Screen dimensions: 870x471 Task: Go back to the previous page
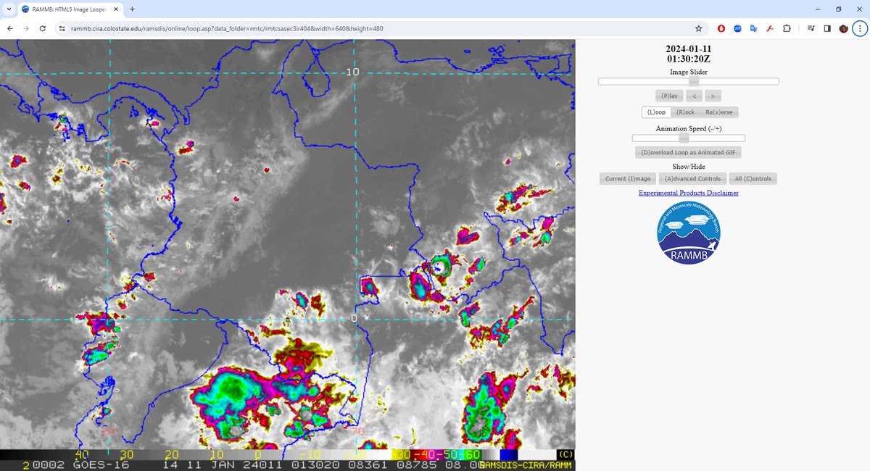[9, 28]
